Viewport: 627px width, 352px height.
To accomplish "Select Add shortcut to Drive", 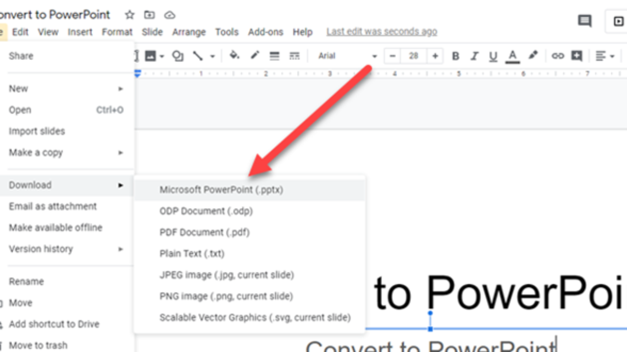I will (67, 324).
